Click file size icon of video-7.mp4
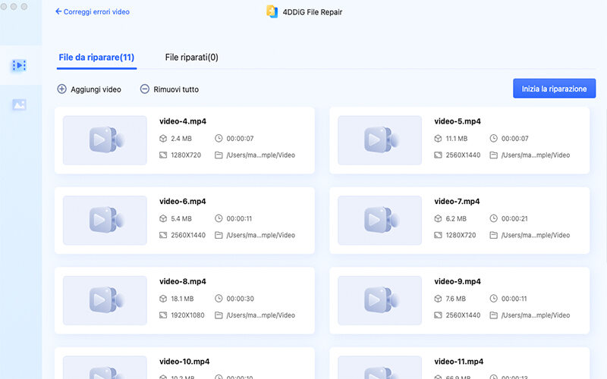 (x=438, y=218)
